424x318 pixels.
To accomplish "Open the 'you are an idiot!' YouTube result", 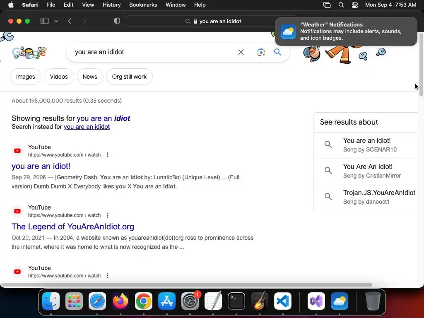I will pos(41,166).
